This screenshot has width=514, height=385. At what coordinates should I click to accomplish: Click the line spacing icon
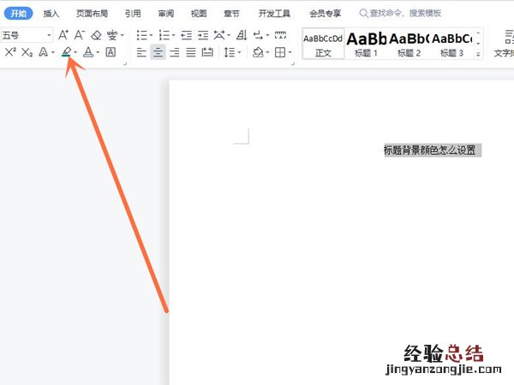point(230,52)
